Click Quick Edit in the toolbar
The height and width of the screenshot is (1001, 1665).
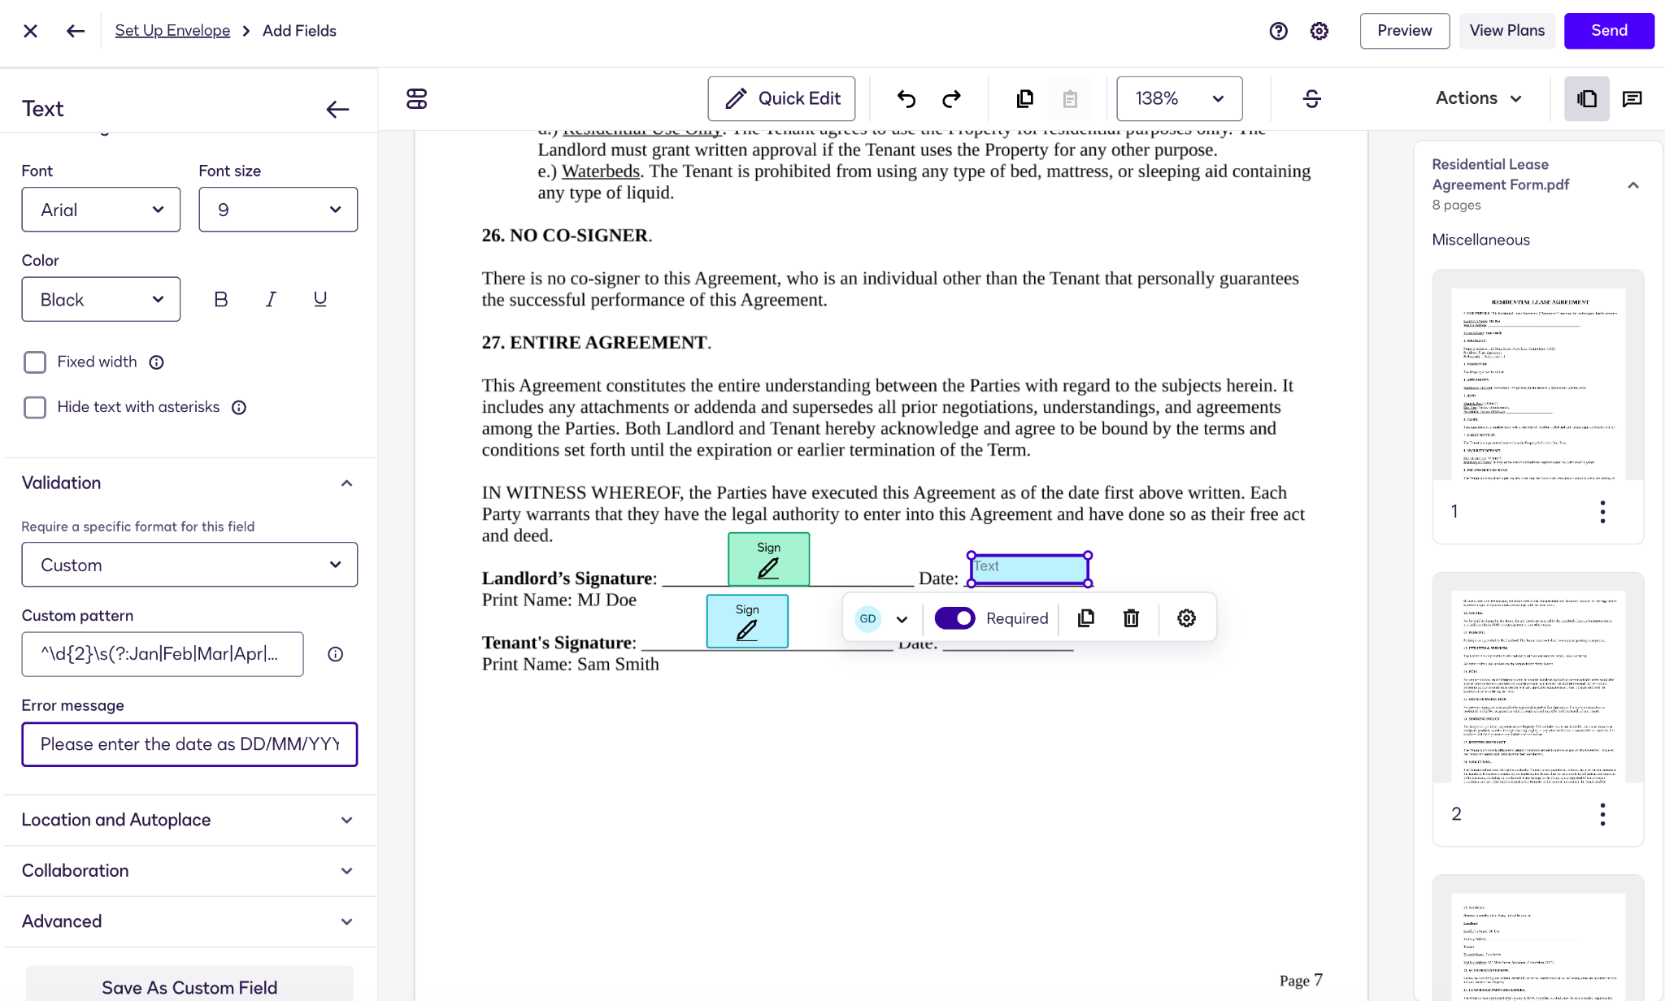[781, 98]
